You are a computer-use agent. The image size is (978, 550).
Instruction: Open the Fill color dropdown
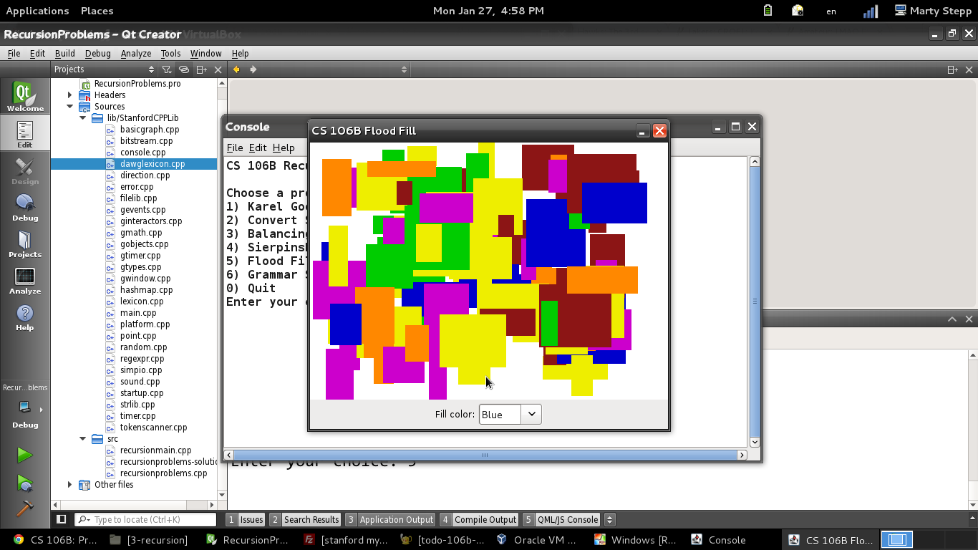510,414
